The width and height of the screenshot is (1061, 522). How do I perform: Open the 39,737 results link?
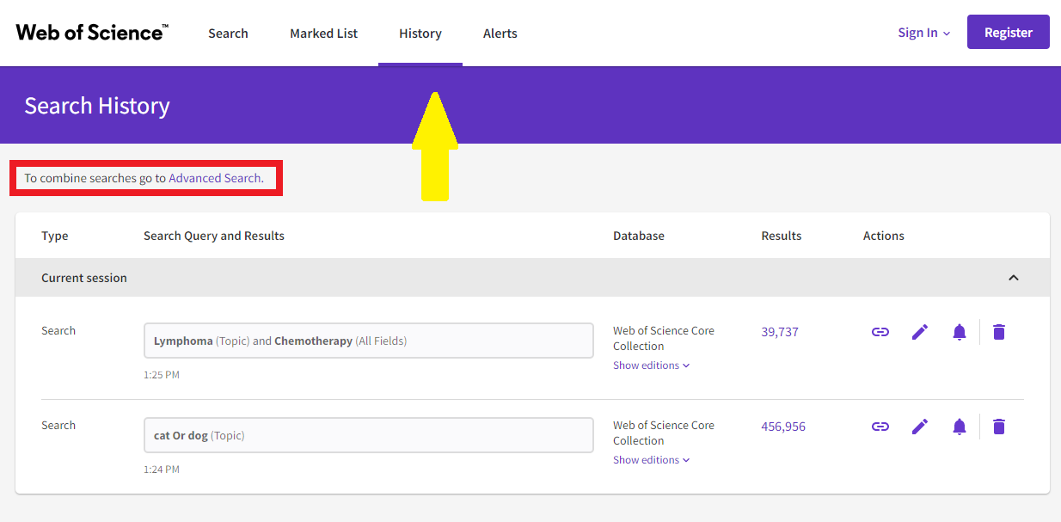780,332
